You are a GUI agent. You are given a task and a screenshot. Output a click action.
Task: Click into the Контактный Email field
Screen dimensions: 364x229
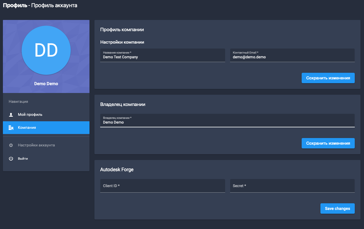[x=292, y=57]
